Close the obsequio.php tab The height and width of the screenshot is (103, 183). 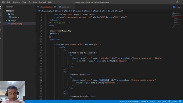click(55, 7)
